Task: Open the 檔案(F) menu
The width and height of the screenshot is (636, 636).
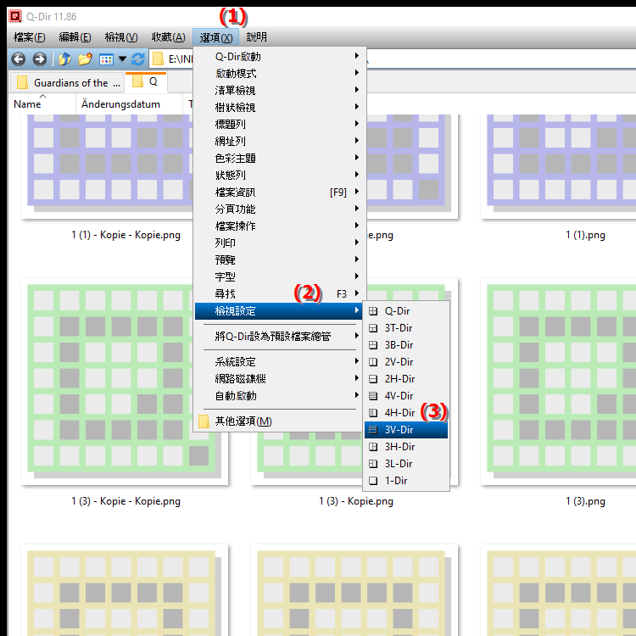Action: pos(29,37)
